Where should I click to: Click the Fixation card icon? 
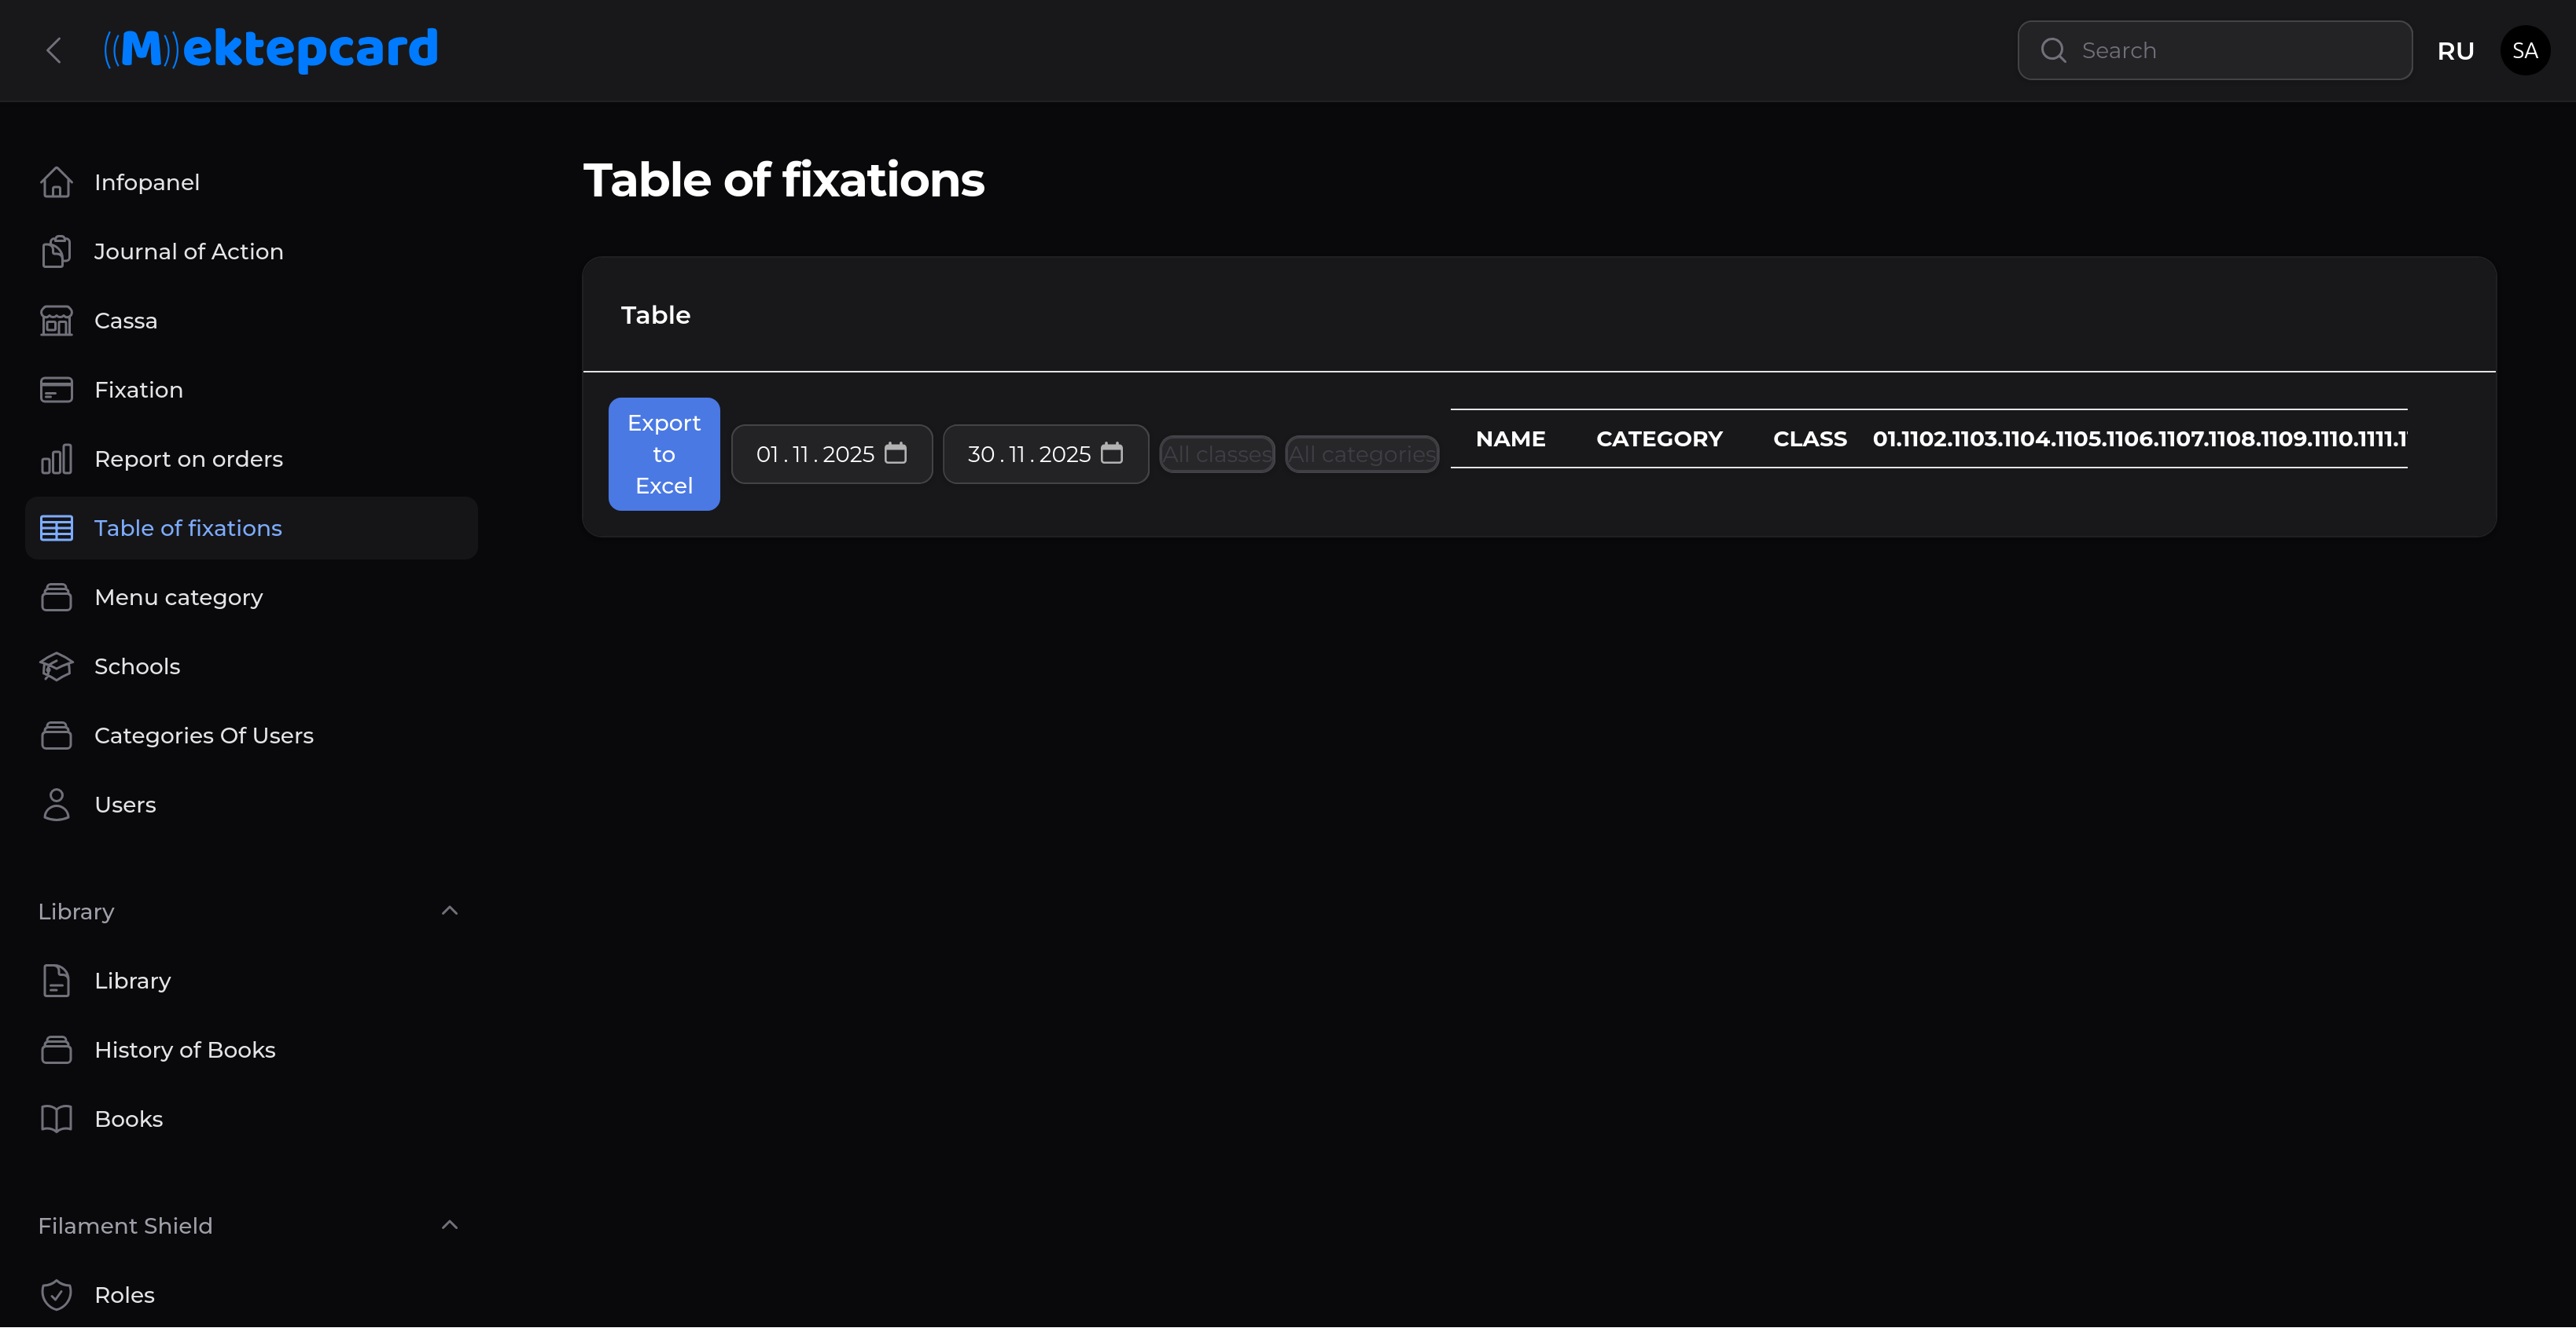tap(56, 390)
